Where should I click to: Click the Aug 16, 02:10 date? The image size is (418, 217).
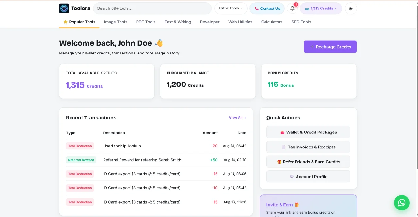point(235,160)
